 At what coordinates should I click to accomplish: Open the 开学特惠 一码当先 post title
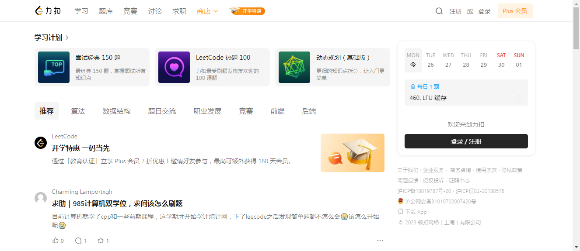tap(81, 148)
